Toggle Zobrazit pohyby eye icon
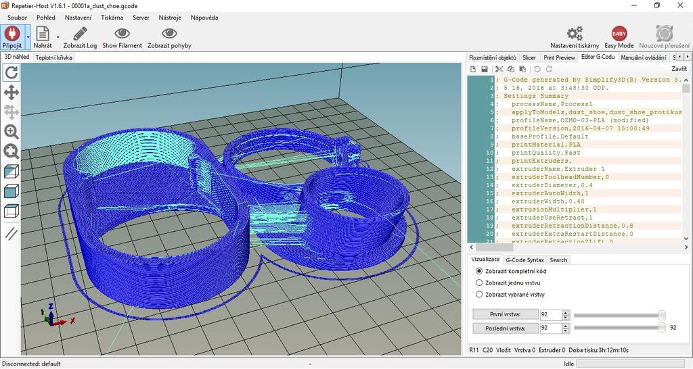 (x=169, y=34)
